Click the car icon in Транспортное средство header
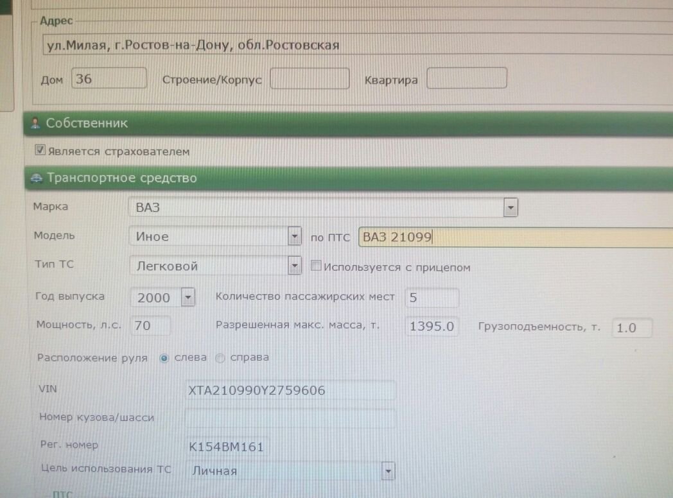The width and height of the screenshot is (673, 498). [37, 178]
